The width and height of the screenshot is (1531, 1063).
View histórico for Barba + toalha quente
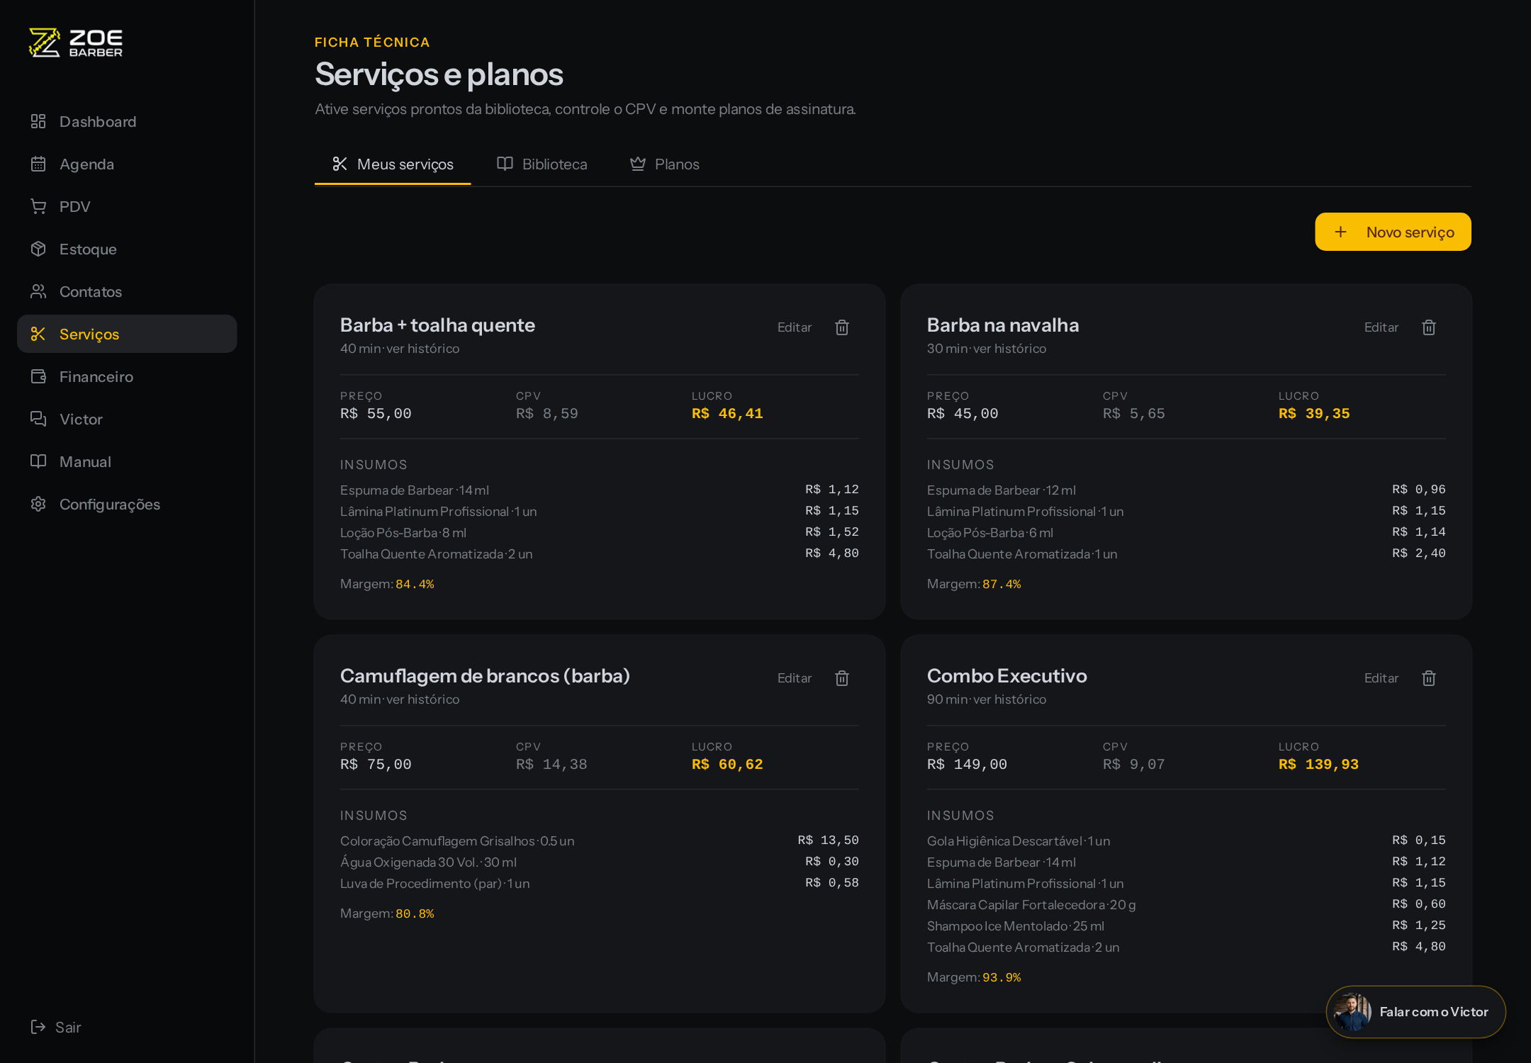(423, 349)
